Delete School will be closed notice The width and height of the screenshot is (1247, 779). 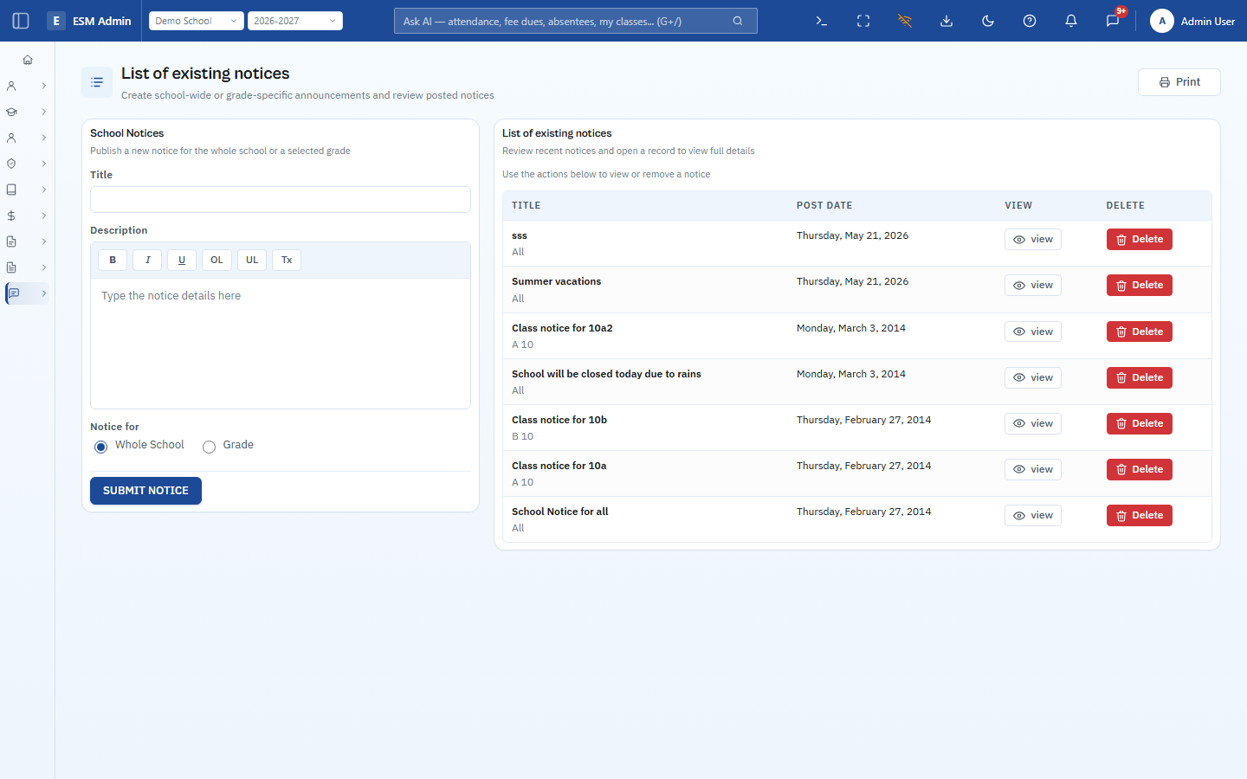(1140, 377)
